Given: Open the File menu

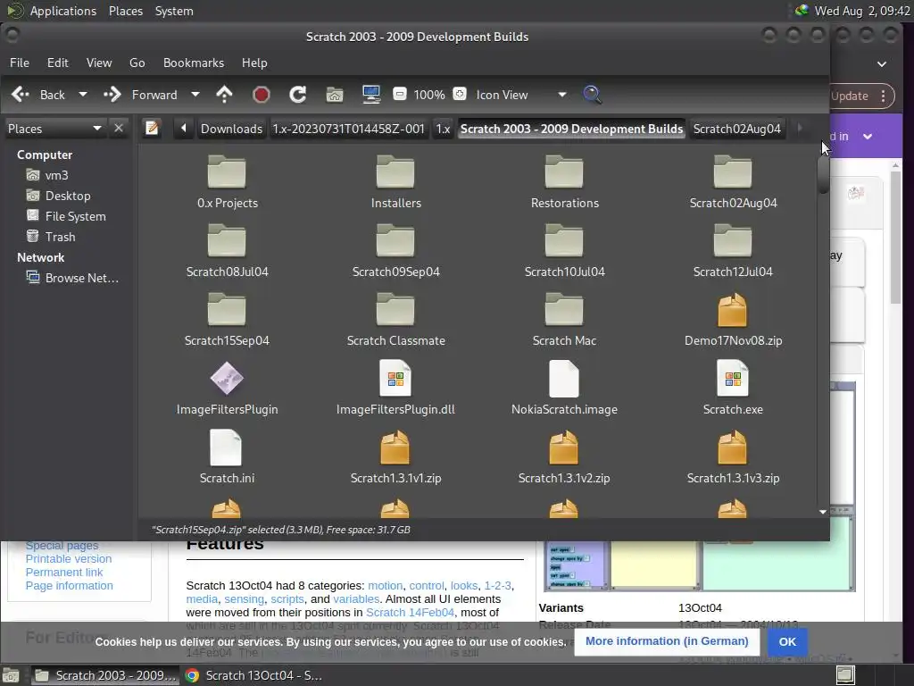Looking at the screenshot, I should [x=20, y=63].
